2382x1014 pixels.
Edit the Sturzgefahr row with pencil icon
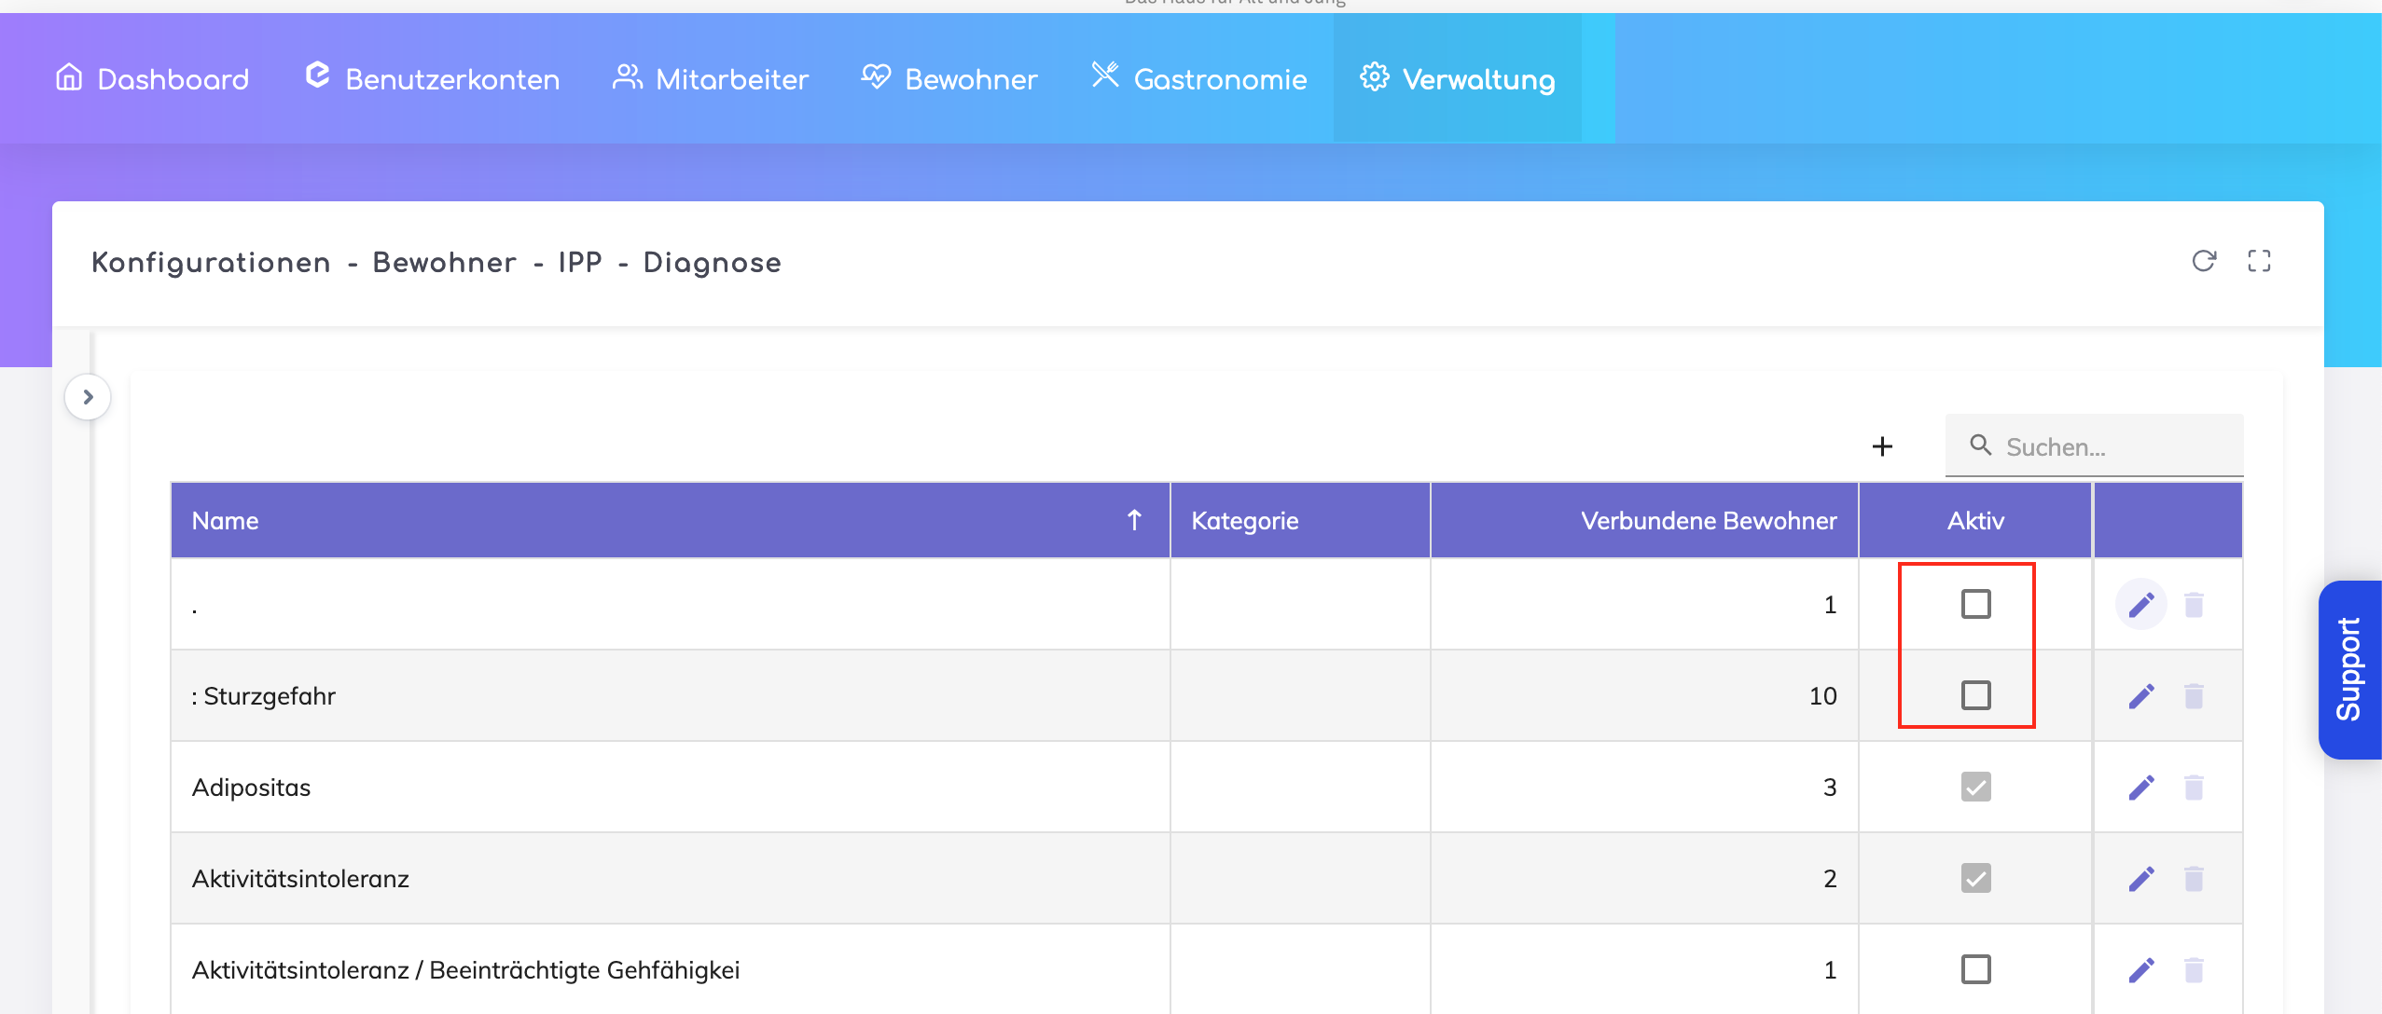(x=2141, y=696)
